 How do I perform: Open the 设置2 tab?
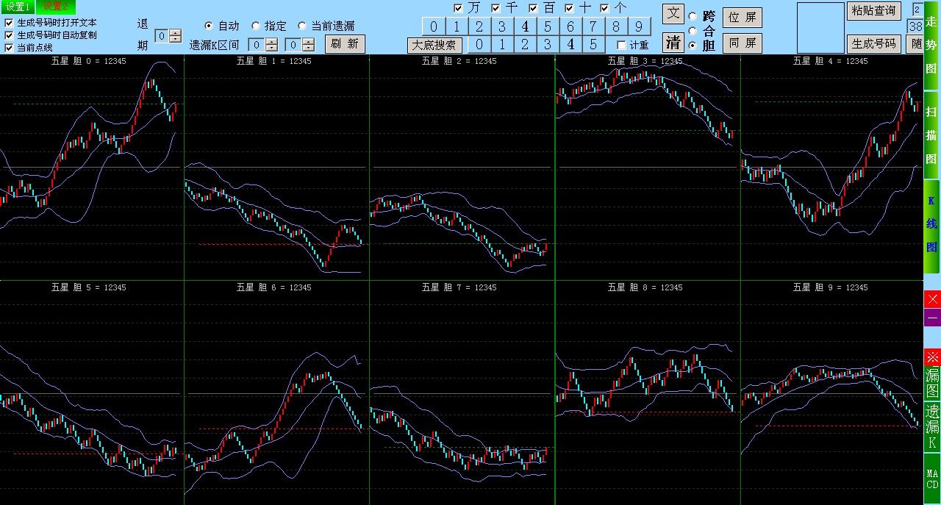pyautogui.click(x=55, y=7)
